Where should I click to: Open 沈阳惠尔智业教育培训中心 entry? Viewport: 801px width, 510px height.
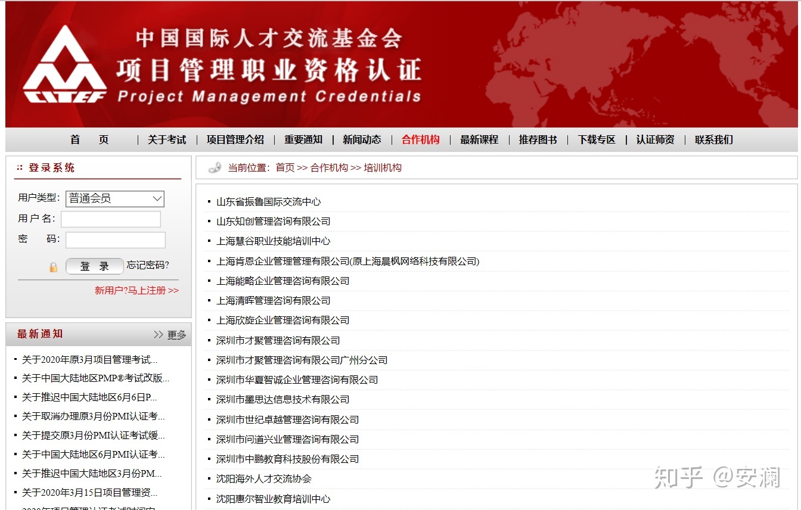(273, 499)
